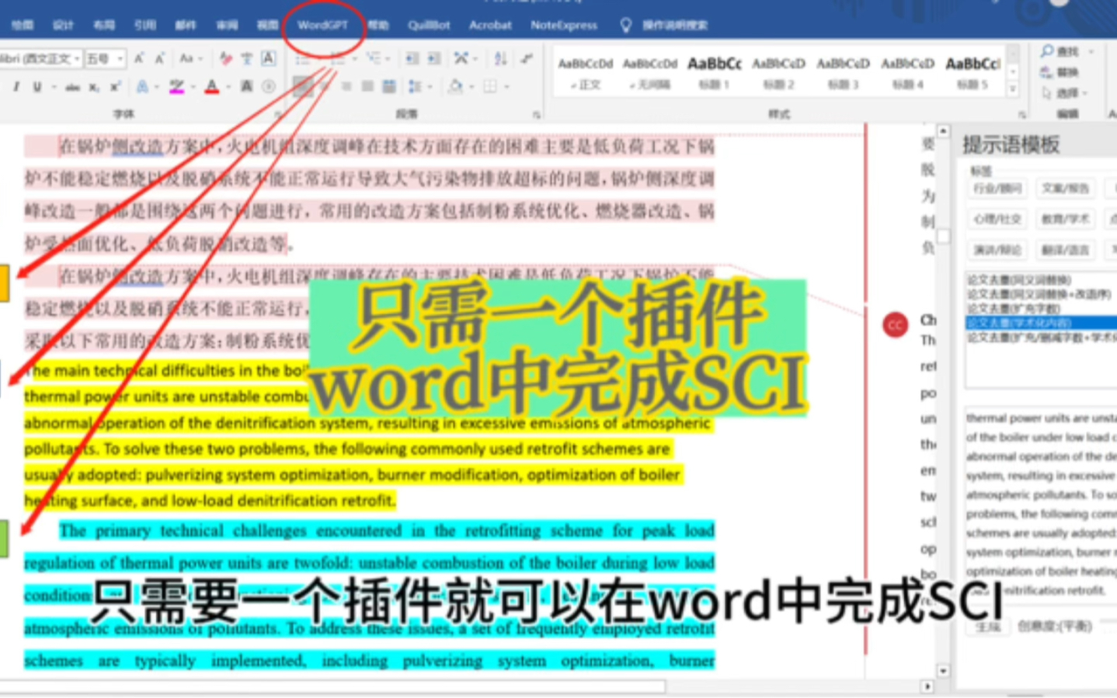
Task: Click the borders grid icon
Action: (489, 87)
